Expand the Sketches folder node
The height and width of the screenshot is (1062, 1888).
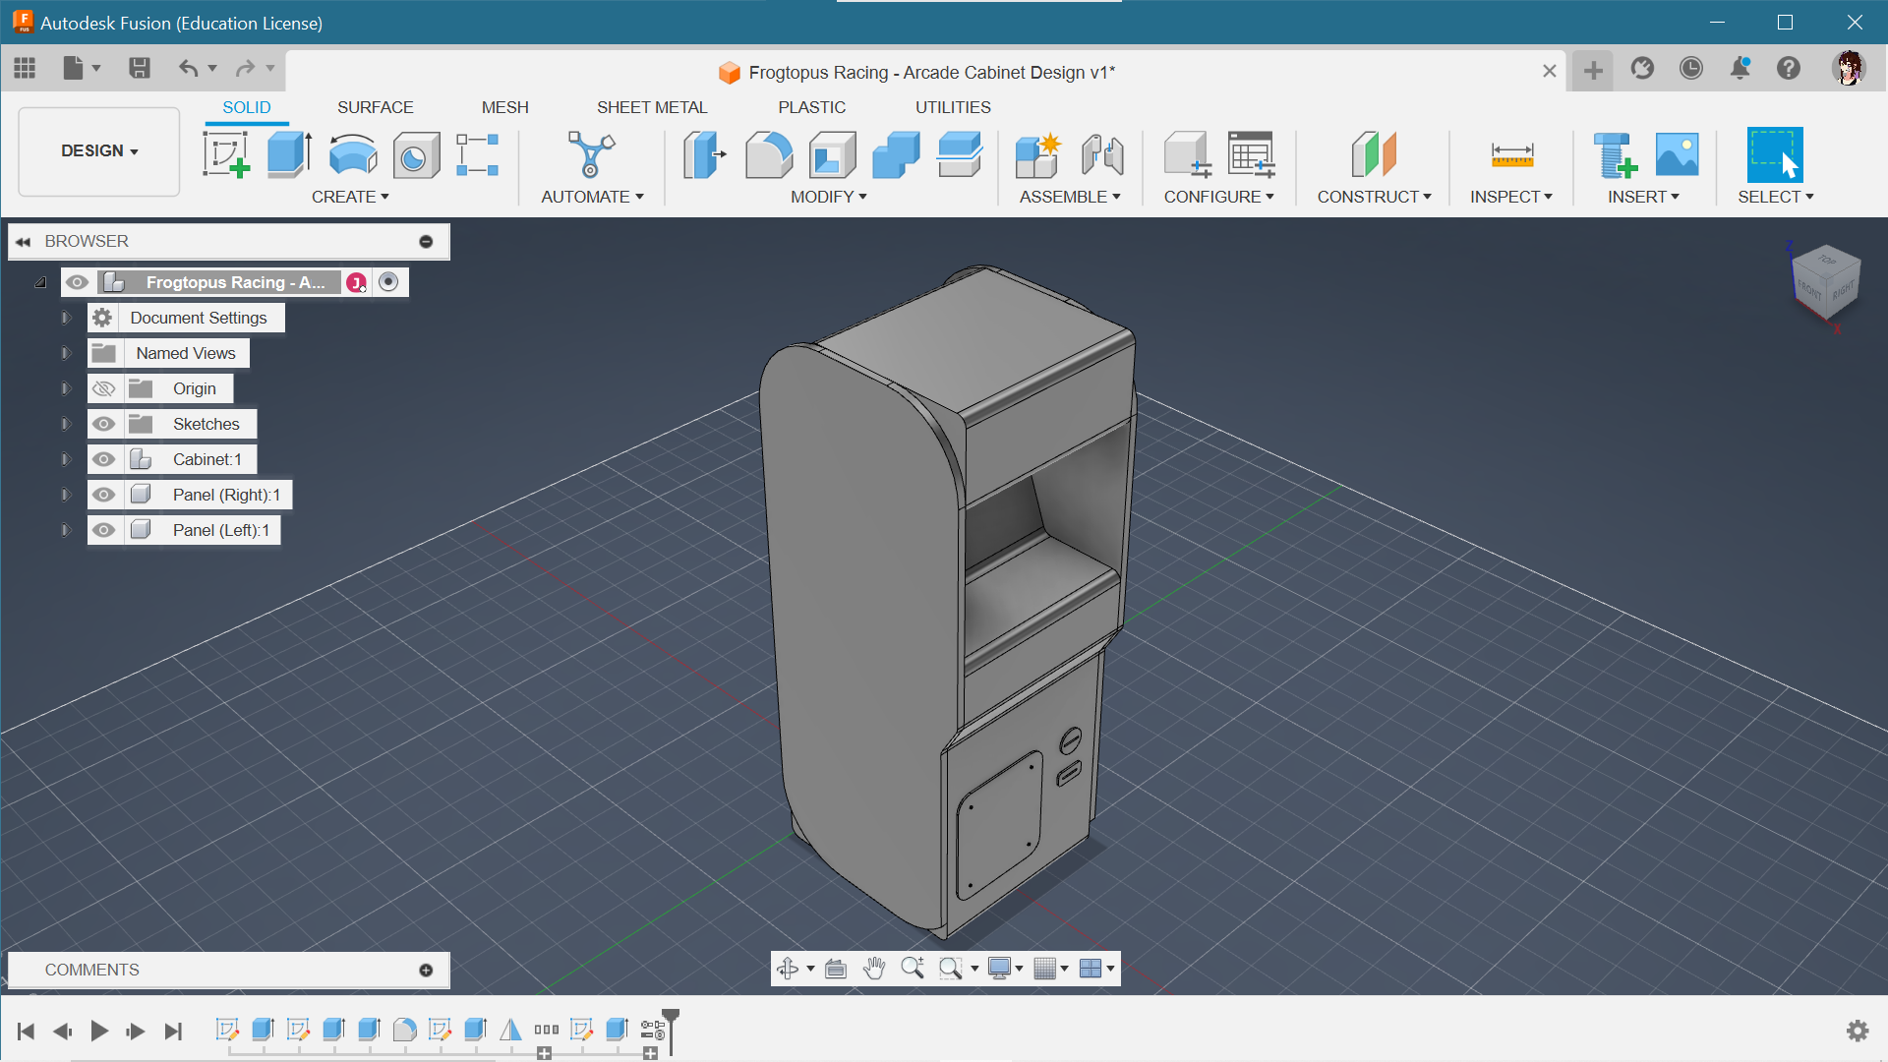click(x=66, y=424)
